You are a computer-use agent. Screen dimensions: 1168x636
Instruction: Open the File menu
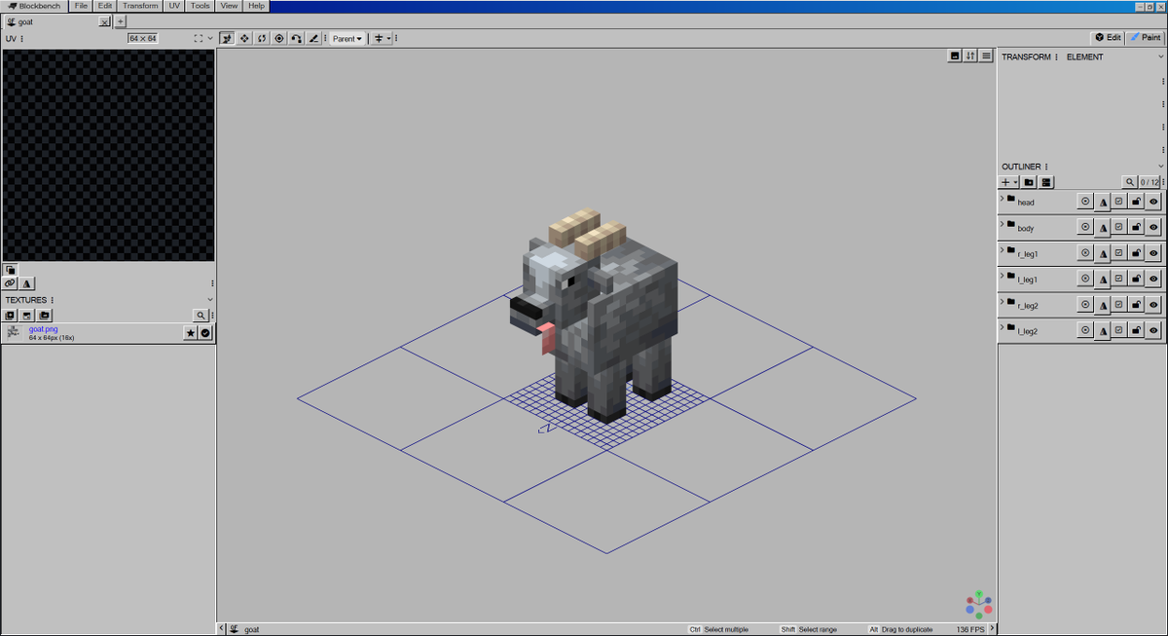coord(81,6)
